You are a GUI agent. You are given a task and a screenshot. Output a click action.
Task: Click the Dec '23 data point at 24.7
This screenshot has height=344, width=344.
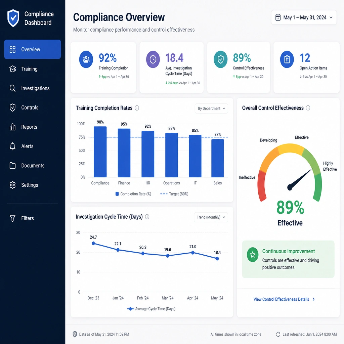(x=93, y=243)
